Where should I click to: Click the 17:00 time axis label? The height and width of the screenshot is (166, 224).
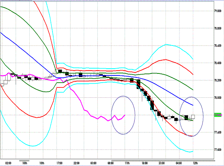tap(59, 163)
